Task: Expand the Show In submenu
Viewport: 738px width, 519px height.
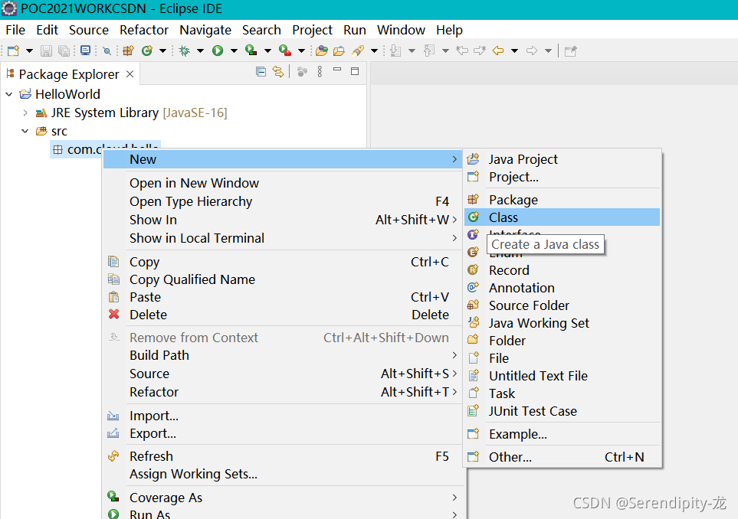Action: [282, 220]
